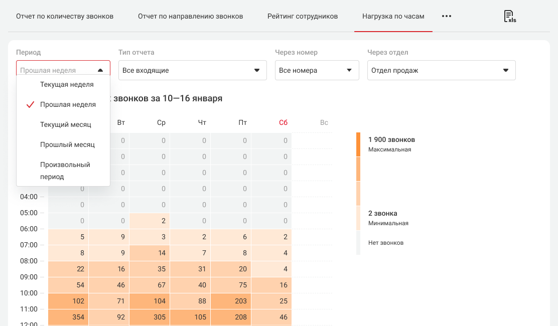Click the cell with 203 calls
The width and height of the screenshot is (558, 326).
pos(231,301)
